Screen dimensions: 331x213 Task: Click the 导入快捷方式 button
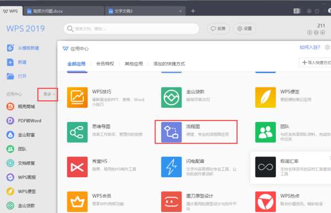[316, 62]
